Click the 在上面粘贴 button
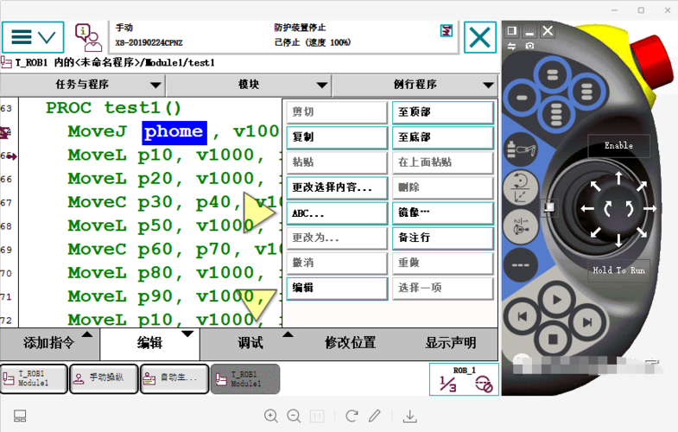Screen dimensions: 678x432 443,162
